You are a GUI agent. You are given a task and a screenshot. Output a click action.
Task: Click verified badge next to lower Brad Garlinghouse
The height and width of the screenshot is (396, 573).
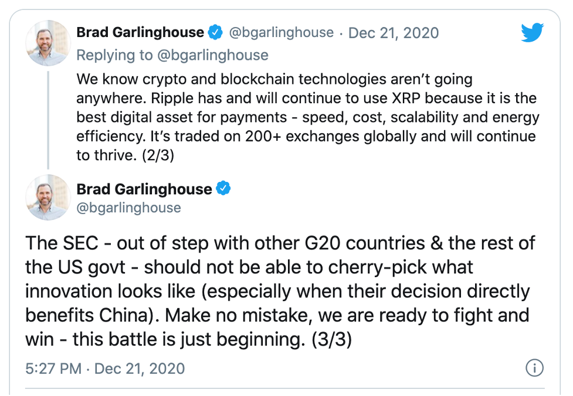coord(223,188)
